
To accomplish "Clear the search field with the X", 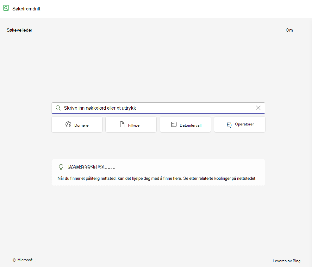I will pyautogui.click(x=258, y=108).
